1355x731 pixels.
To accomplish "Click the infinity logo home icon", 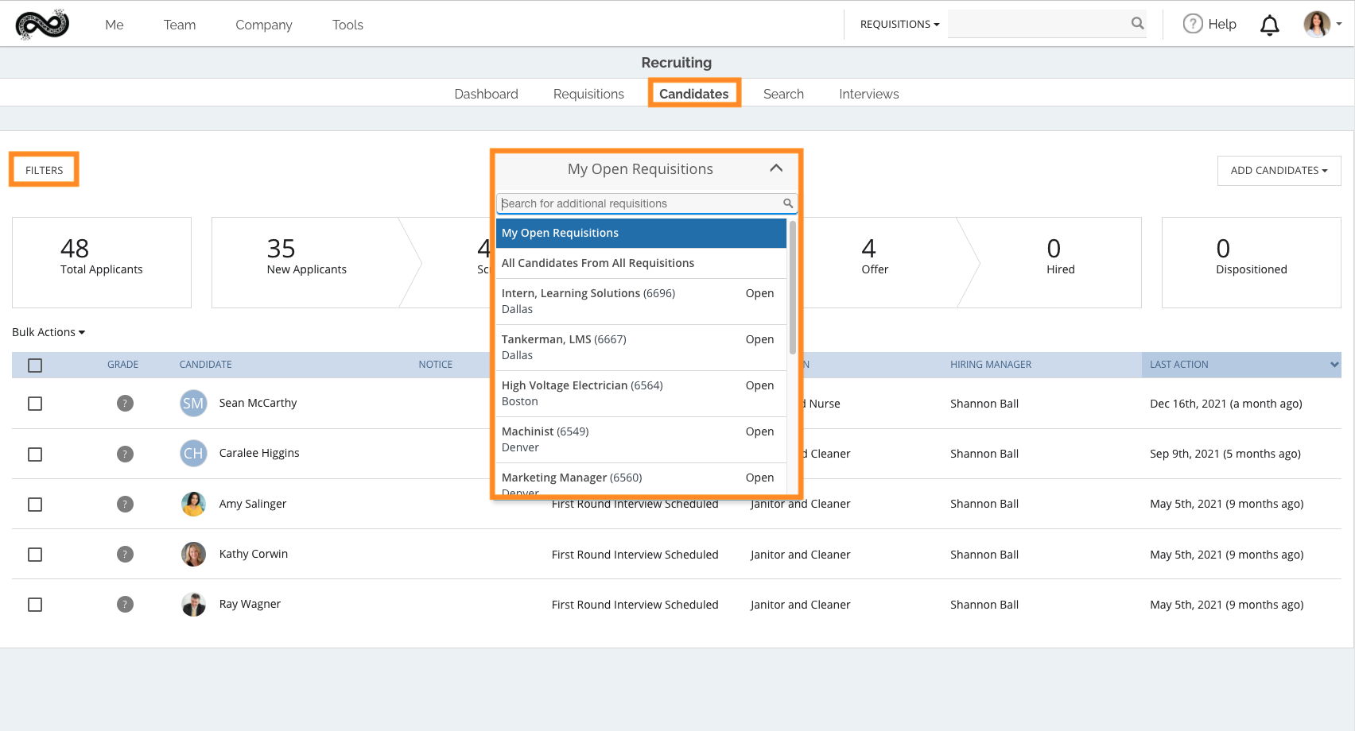I will click(x=42, y=25).
